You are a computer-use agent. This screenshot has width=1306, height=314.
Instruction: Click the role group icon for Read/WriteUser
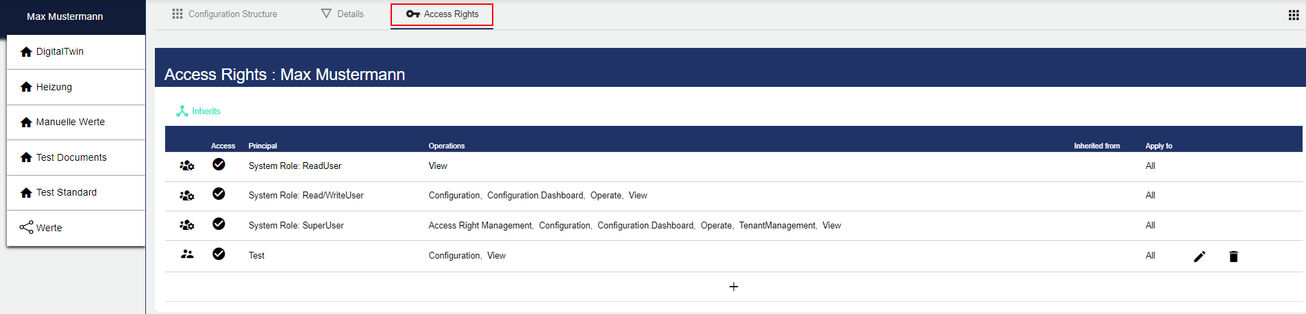pyautogui.click(x=187, y=196)
